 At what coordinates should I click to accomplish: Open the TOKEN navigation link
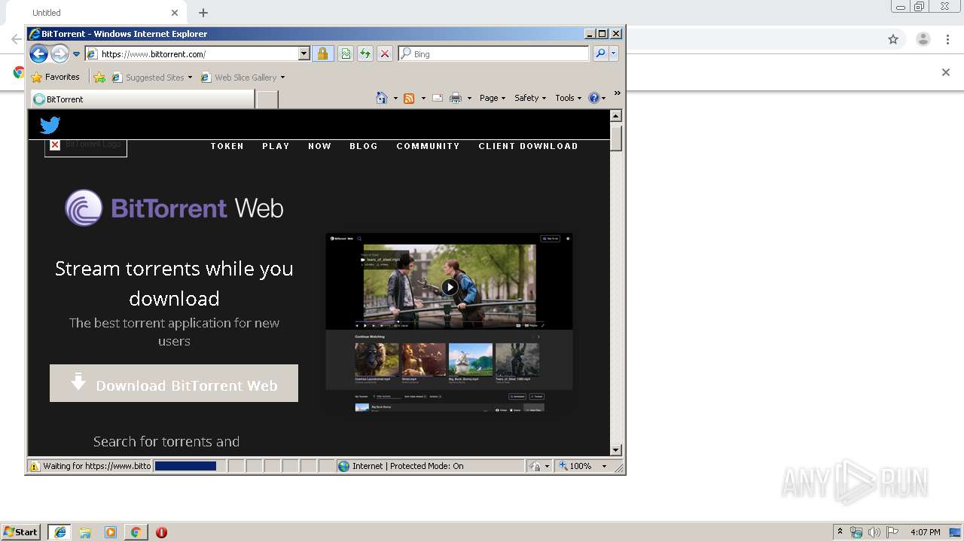pyautogui.click(x=227, y=146)
